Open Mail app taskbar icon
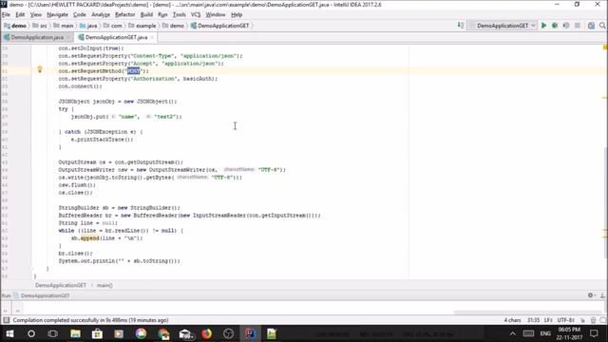 coord(185,333)
